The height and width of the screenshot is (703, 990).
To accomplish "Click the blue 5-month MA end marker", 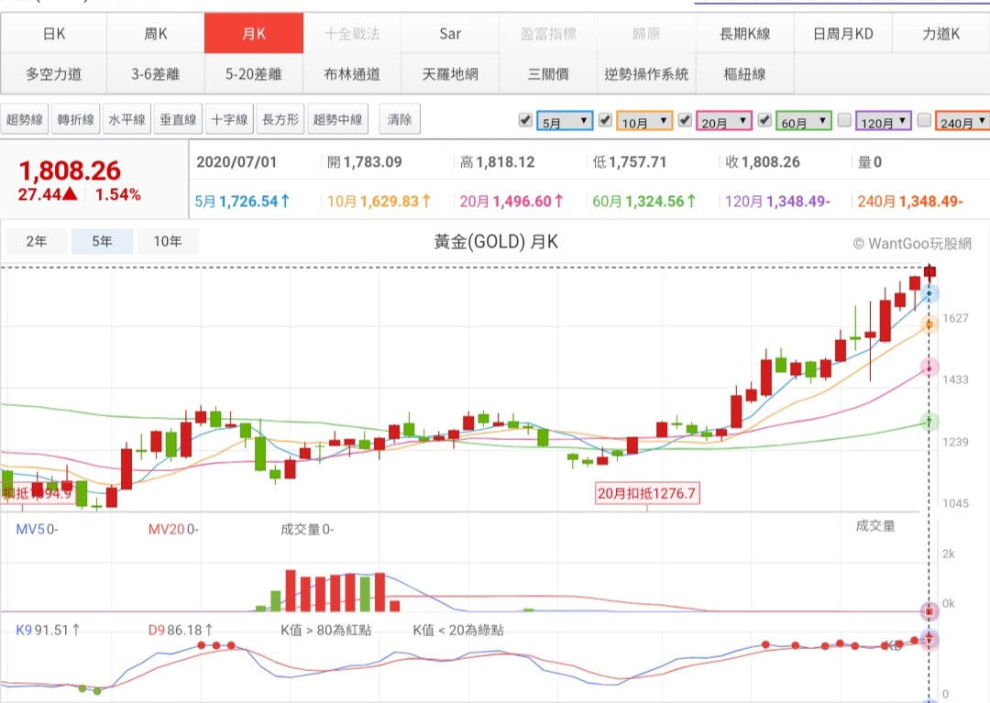I will [x=930, y=293].
